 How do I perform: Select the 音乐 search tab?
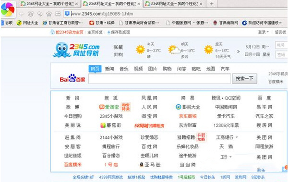tap(124, 69)
